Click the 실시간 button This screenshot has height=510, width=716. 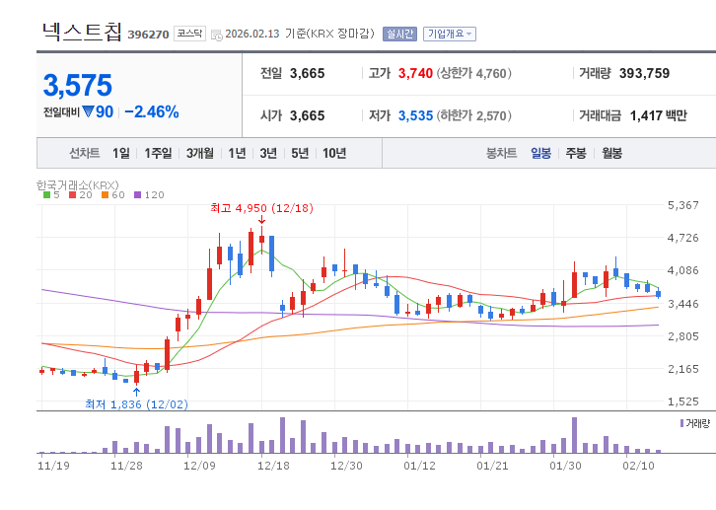[399, 34]
